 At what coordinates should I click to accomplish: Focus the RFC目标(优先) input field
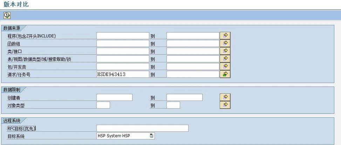tap(142, 128)
